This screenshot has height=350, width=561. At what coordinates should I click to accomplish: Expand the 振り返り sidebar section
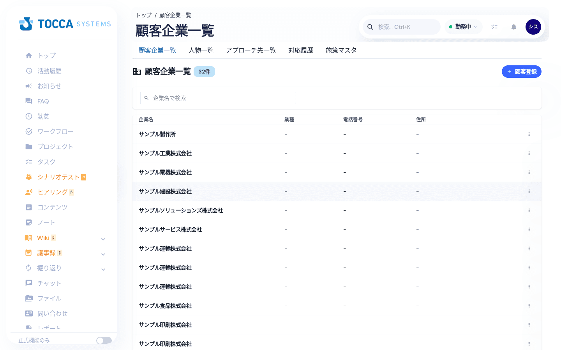103,269
